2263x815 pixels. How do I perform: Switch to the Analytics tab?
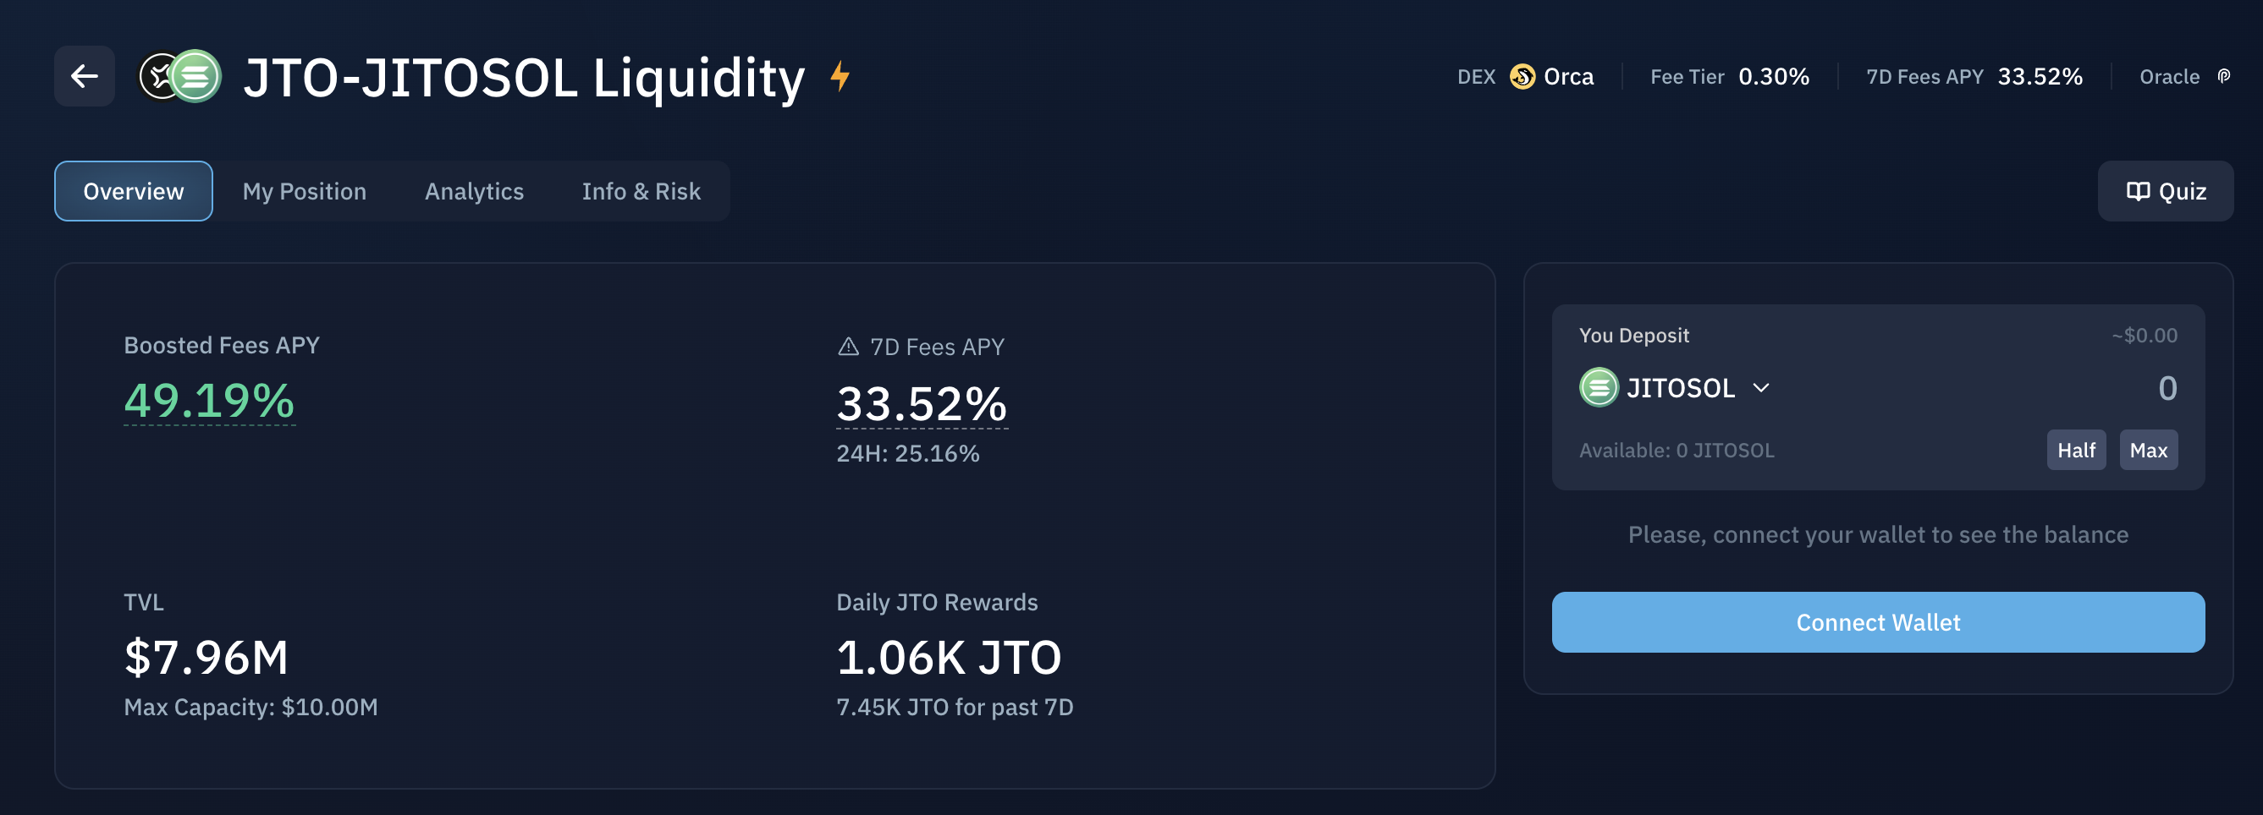pos(475,191)
